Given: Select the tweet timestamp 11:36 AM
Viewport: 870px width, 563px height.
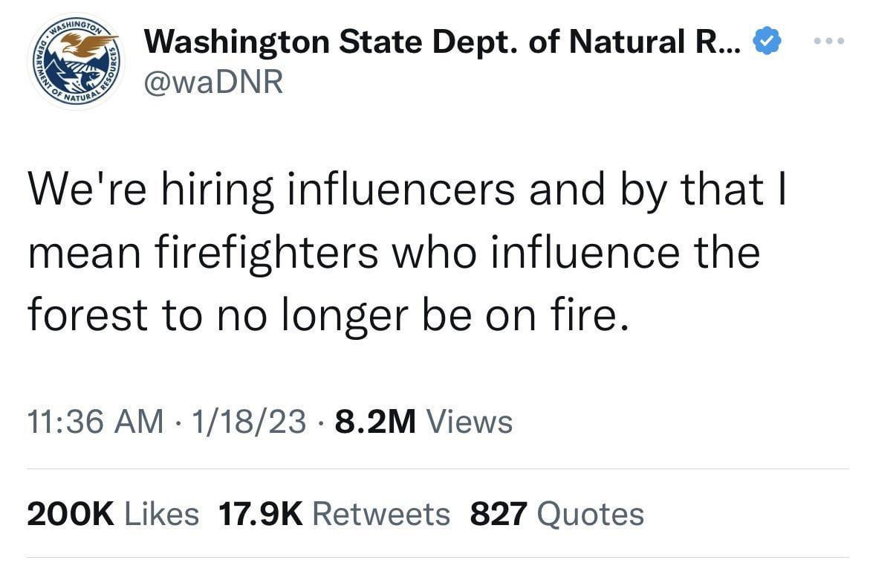Looking at the screenshot, I should [x=95, y=421].
